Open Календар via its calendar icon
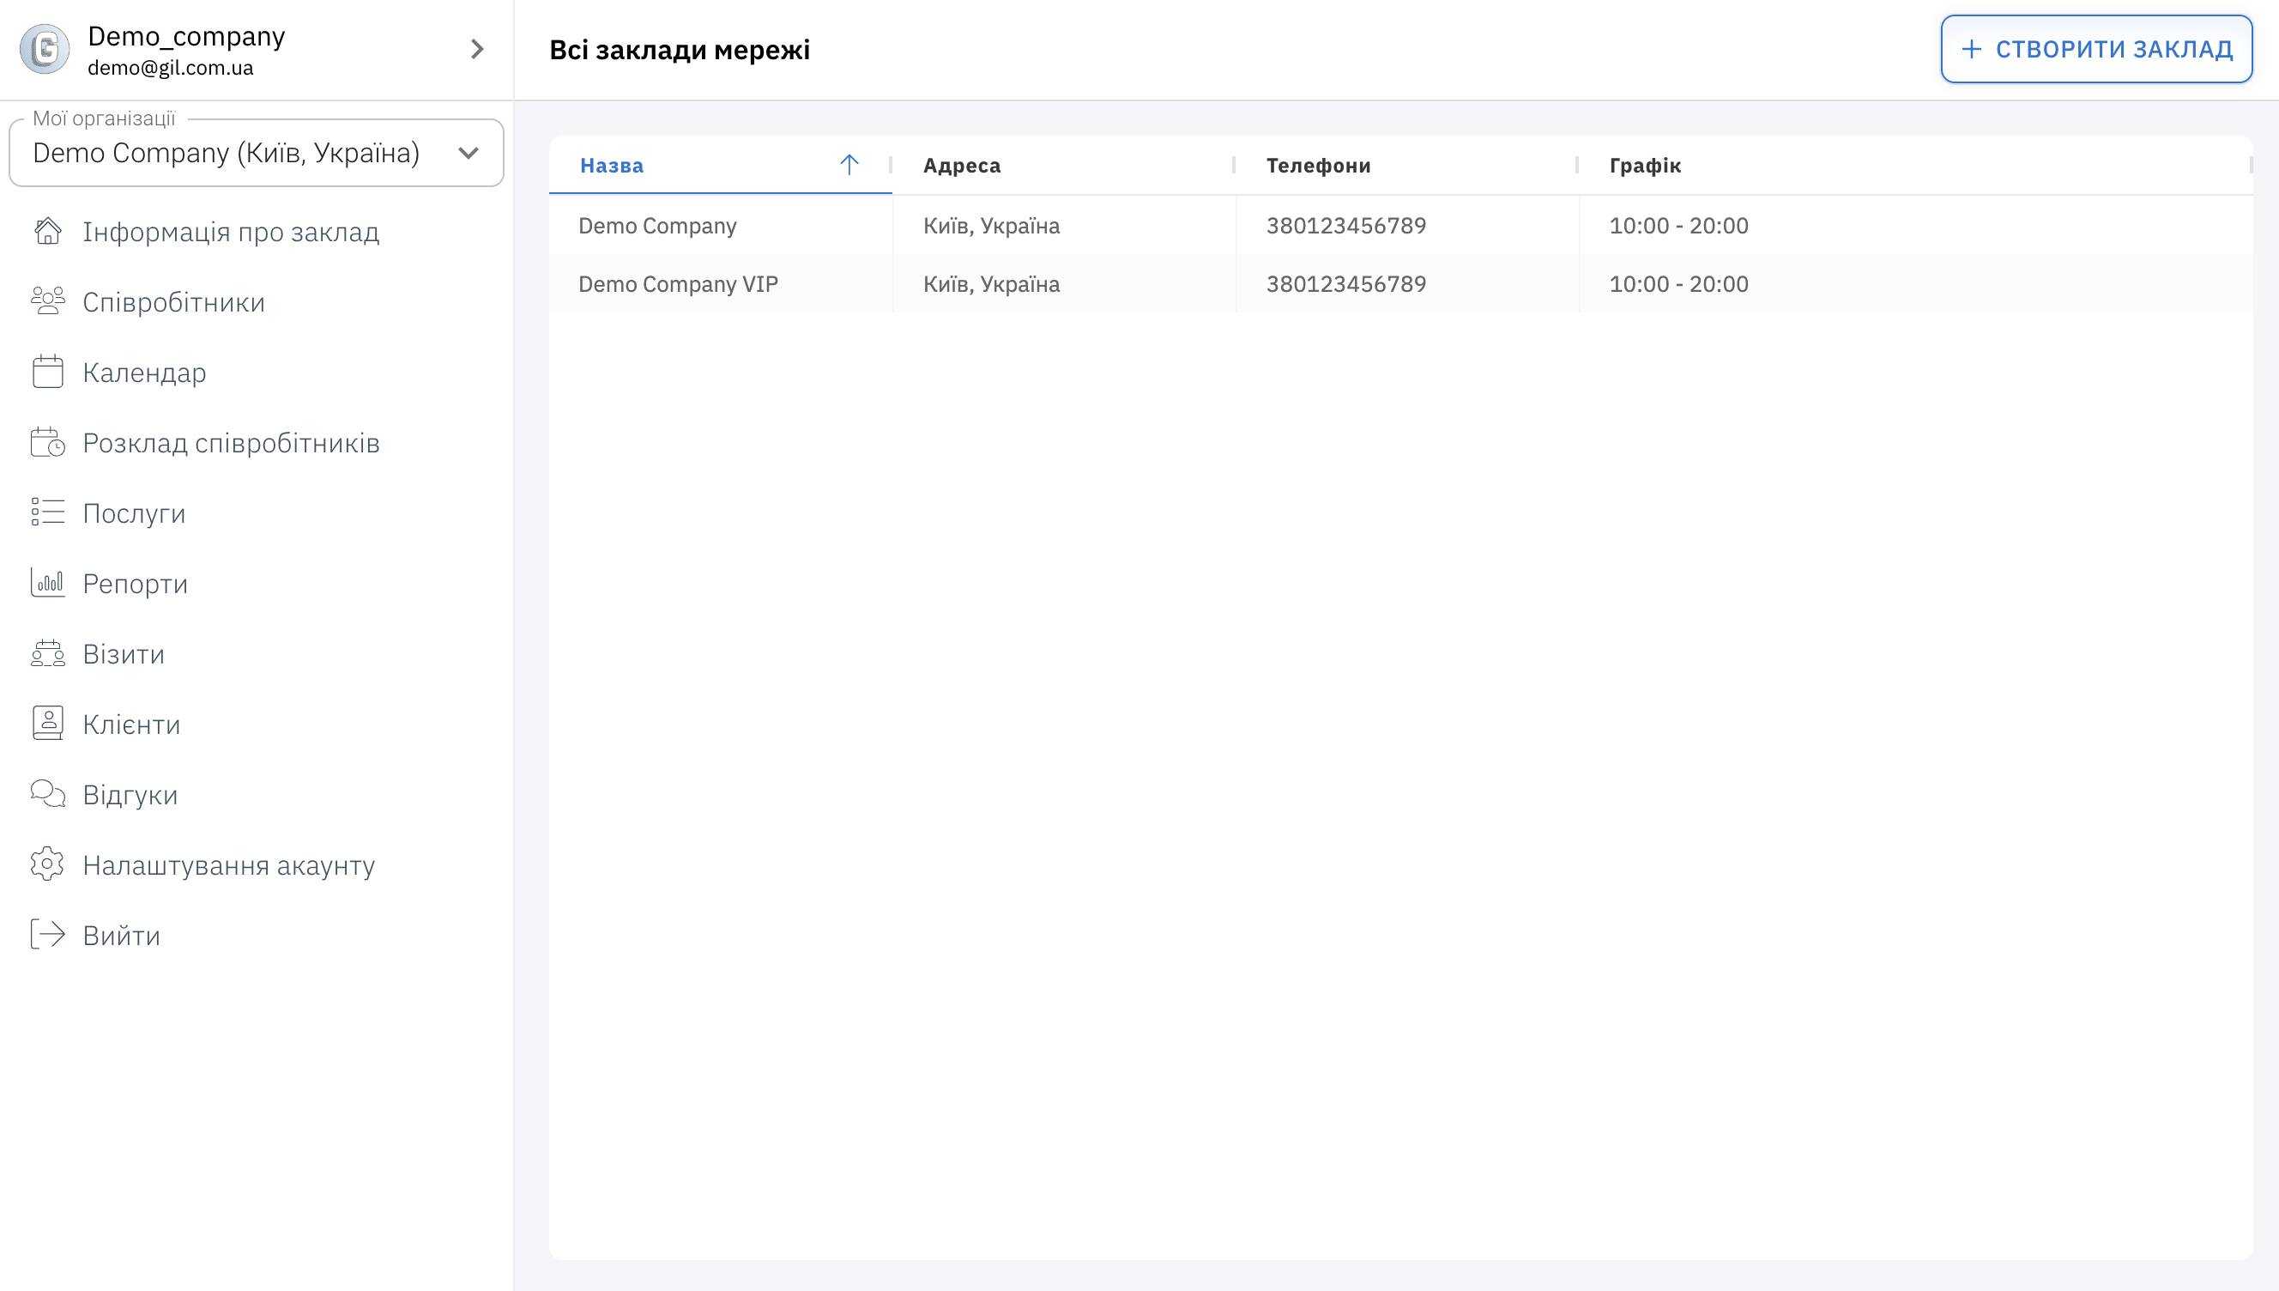 (x=48, y=373)
